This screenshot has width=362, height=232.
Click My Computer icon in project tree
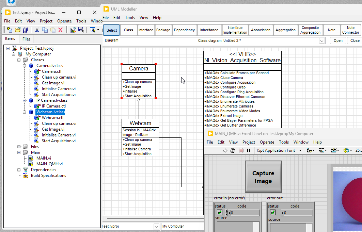[x=20, y=54]
